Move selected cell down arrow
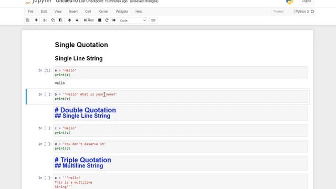Image resolution: width=336 pixels, height=189 pixels. tap(77, 20)
